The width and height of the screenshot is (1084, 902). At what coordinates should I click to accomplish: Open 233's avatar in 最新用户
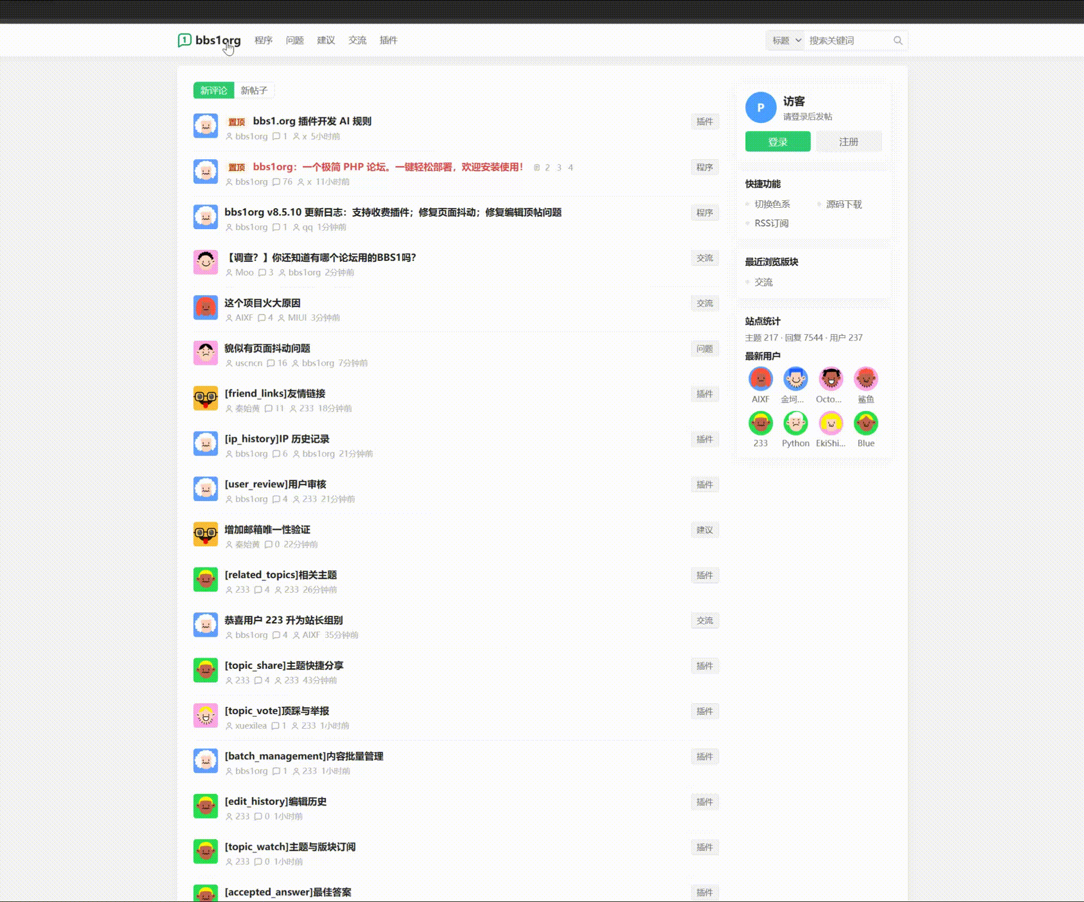point(760,423)
